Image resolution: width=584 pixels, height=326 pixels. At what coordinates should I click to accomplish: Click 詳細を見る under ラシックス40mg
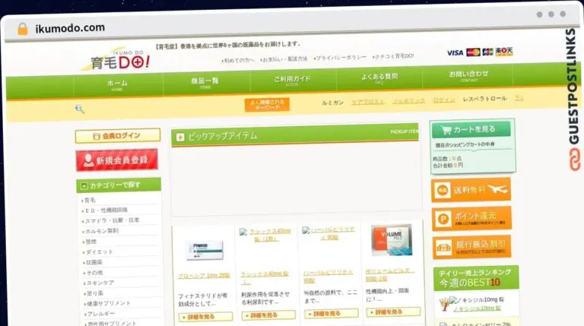(268, 315)
